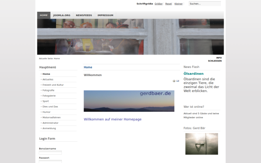Viewport: 261px width, 163px height.
Task: Open Fotografie menu item
Action: click(48, 90)
